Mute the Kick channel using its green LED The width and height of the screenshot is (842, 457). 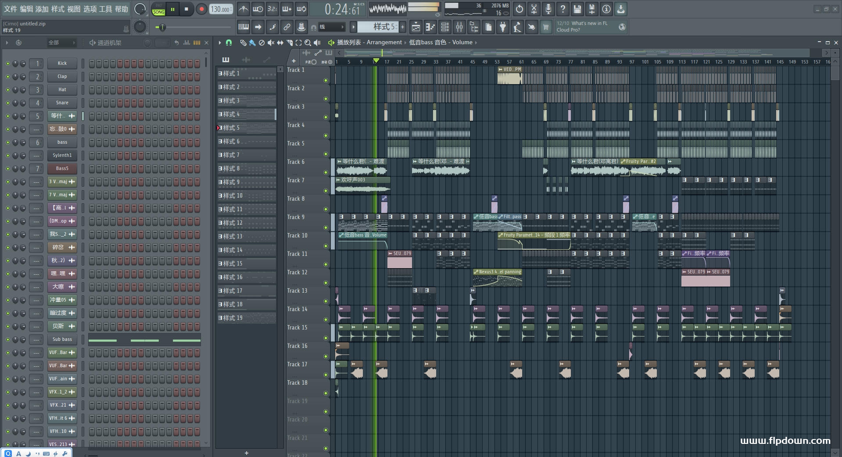pos(7,64)
